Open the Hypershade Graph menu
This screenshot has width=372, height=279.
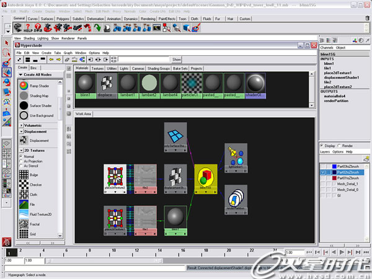point(68,53)
